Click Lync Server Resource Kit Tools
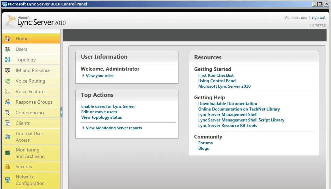 pyautogui.click(x=228, y=126)
